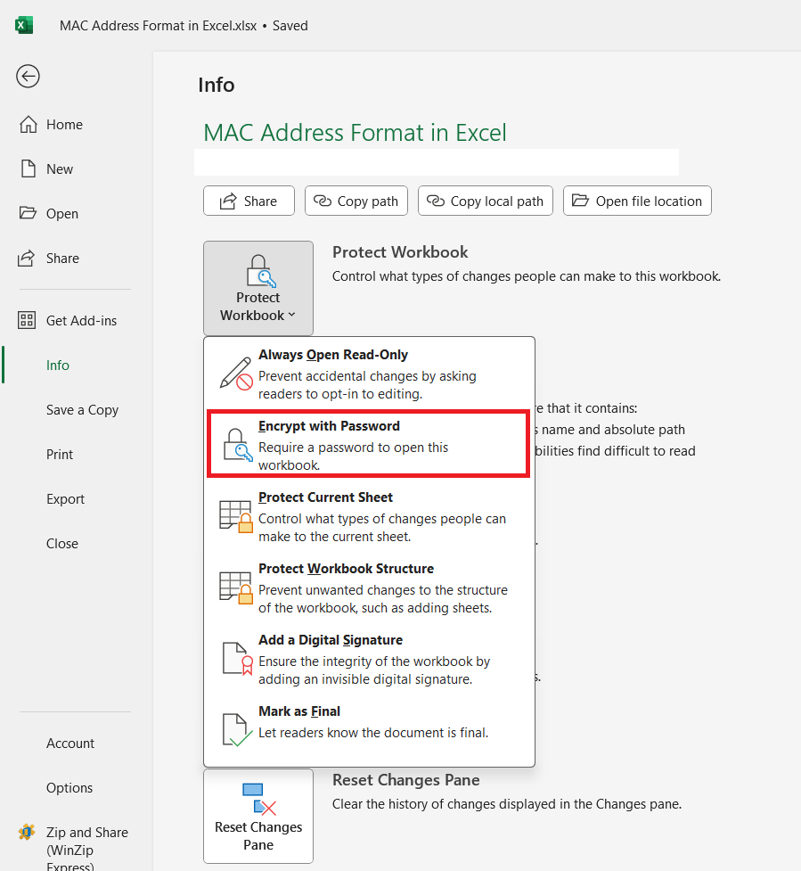Open the Print page
Image resolution: width=801 pixels, height=871 pixels.
(60, 455)
